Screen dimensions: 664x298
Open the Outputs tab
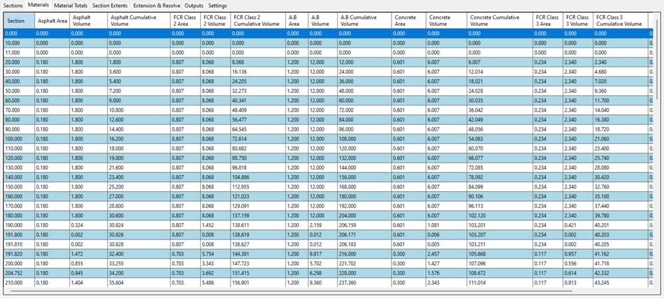point(194,6)
